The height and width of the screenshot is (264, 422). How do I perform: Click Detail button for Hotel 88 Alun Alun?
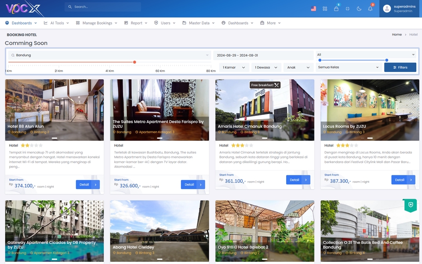87,185
